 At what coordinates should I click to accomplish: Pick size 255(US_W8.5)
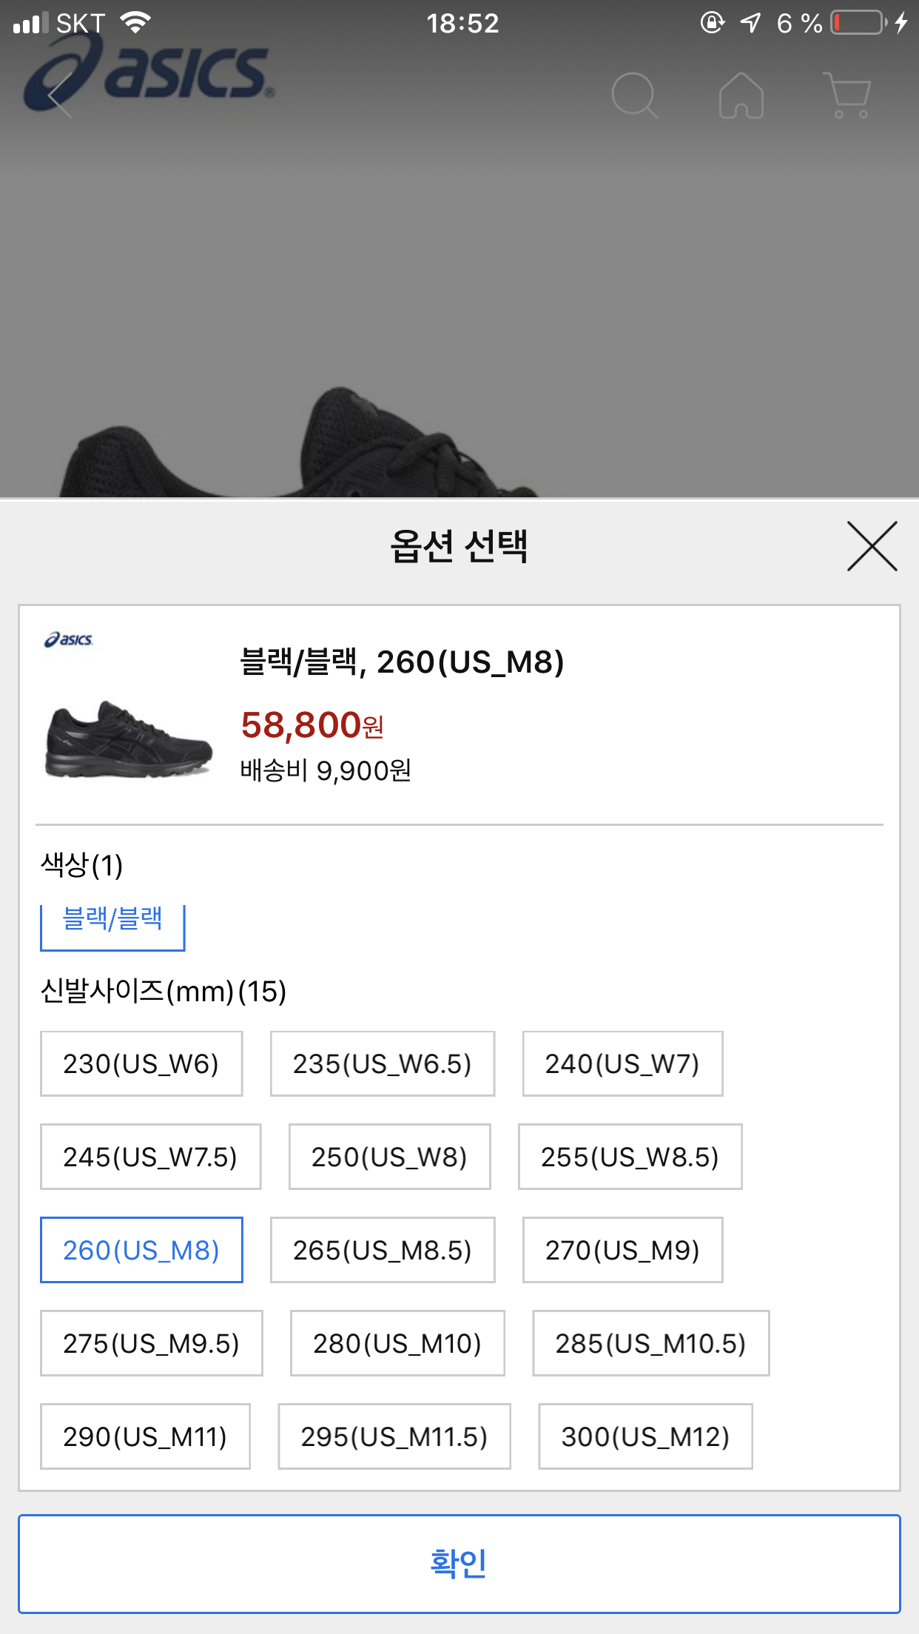(630, 1157)
